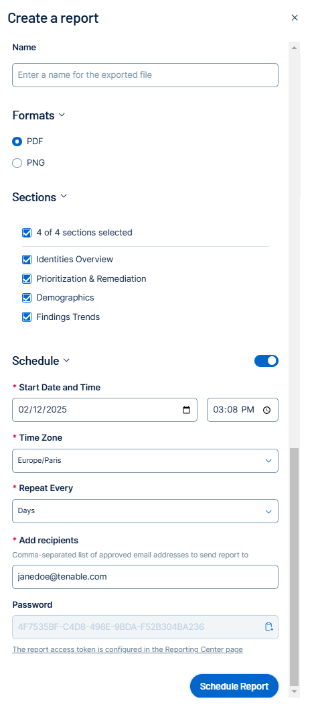
Task: Open the Reporting Center access token link
Action: tap(127, 650)
